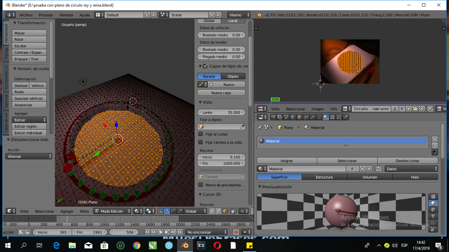The height and width of the screenshot is (252, 449).
Task: Check Fijar cámara a la vista
Action: point(201,142)
